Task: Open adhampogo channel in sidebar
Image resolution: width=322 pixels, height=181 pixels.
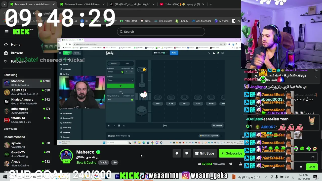Action: [27, 111]
